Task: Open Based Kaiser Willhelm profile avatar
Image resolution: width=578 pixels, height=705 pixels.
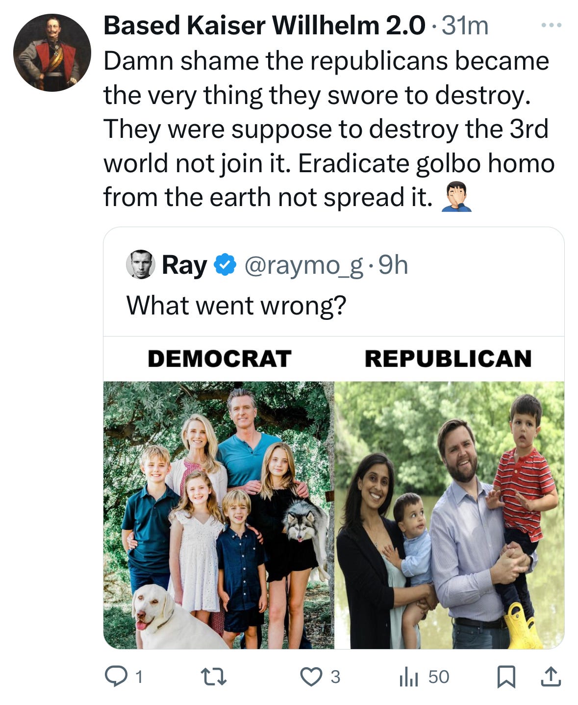Action: [52, 52]
